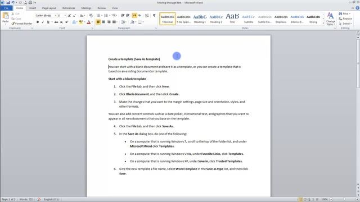
Task: Click the proofing errors status icon
Action: [x=39, y=200]
